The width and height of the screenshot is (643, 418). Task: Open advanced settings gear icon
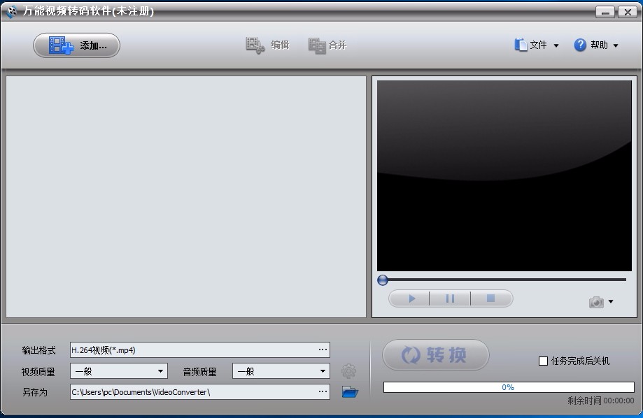point(348,371)
